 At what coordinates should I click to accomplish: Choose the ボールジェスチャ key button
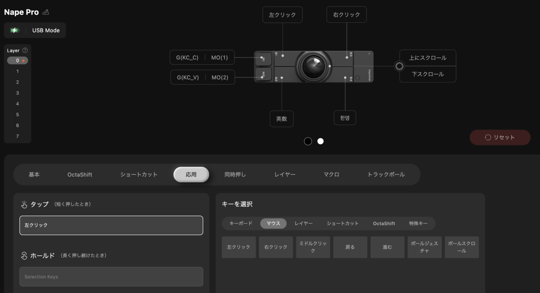click(x=424, y=247)
